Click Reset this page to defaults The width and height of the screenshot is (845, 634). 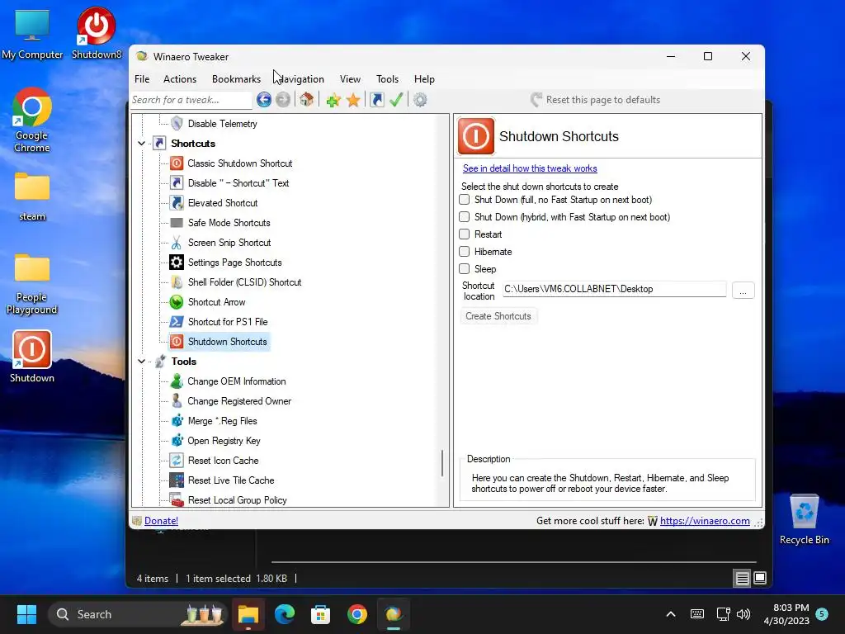pyautogui.click(x=596, y=100)
